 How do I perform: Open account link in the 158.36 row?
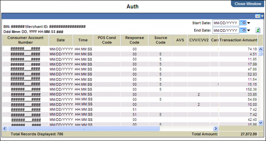pos(26,89)
